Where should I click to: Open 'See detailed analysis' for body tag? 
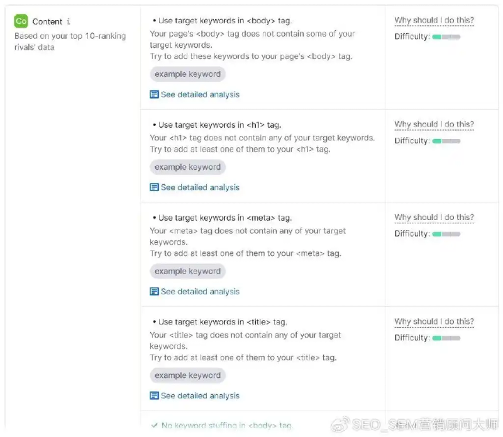200,94
